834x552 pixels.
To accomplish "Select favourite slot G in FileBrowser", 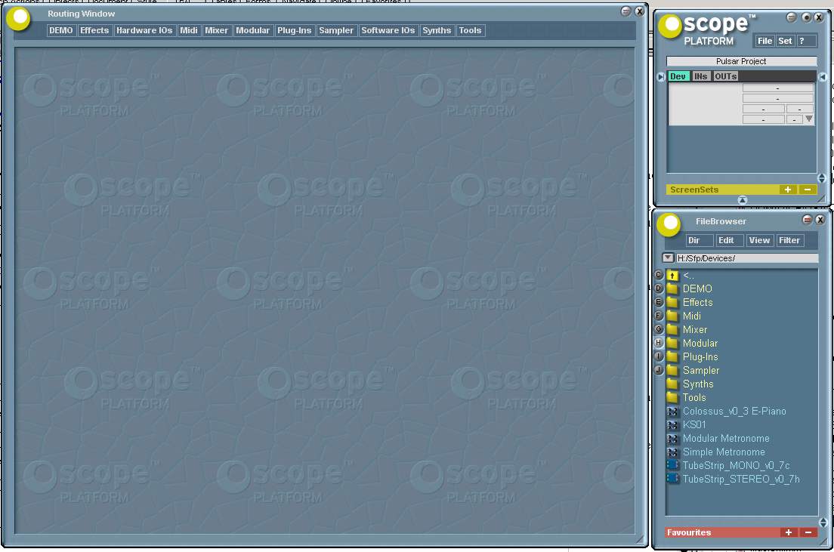I will tap(659, 329).
